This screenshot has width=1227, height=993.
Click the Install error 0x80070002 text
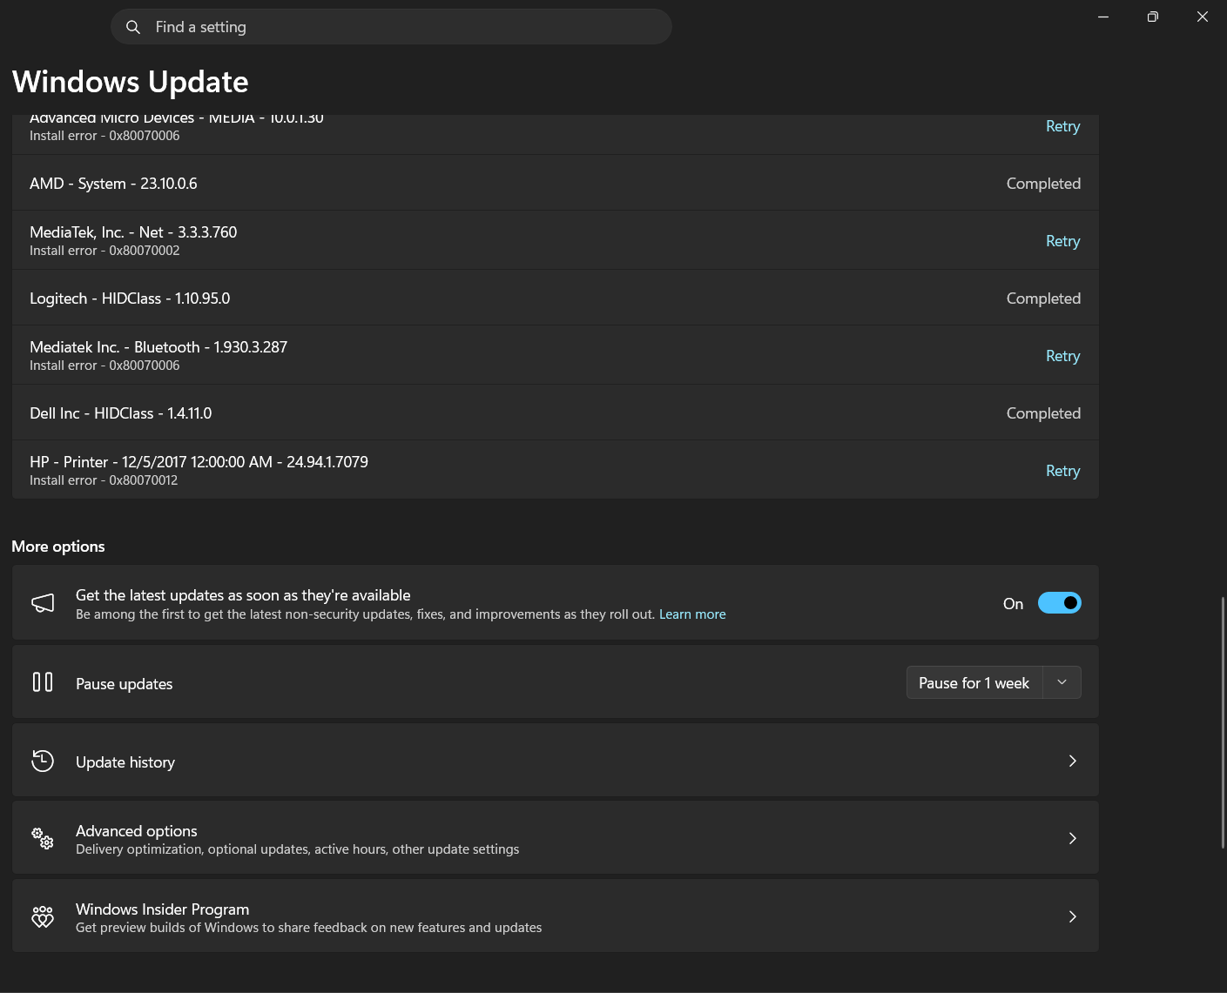(104, 251)
